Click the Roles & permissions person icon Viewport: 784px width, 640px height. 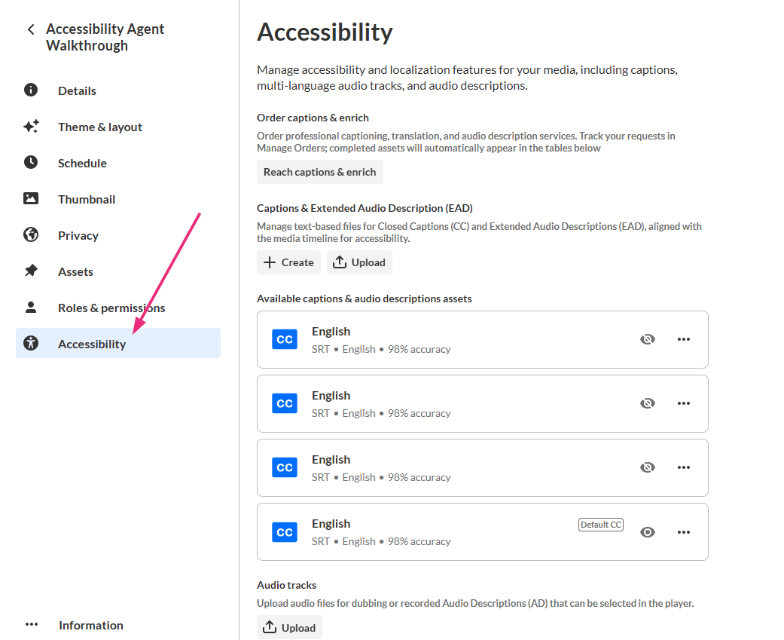[31, 308]
